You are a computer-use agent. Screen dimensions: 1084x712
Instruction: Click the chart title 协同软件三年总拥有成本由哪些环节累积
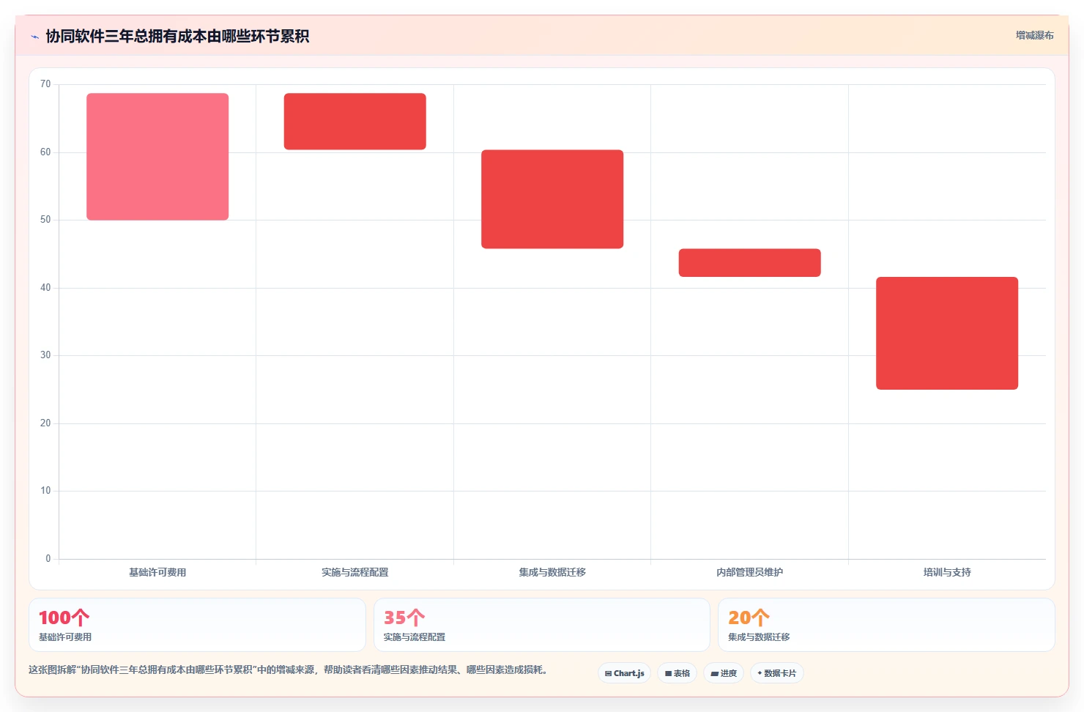(x=177, y=36)
